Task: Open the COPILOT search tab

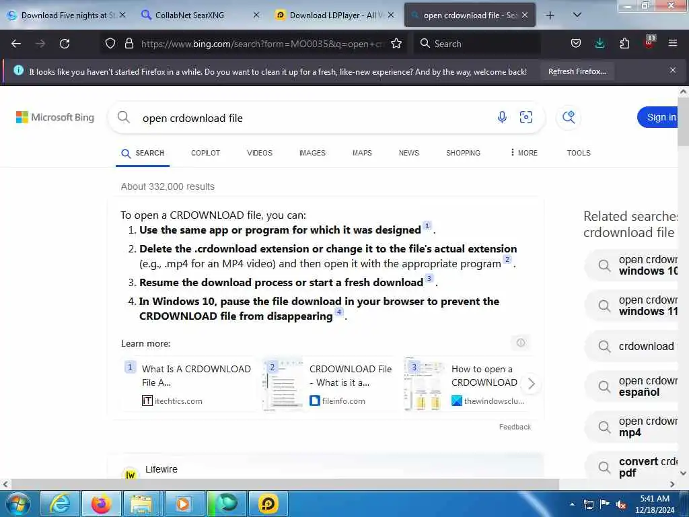Action: pyautogui.click(x=205, y=153)
